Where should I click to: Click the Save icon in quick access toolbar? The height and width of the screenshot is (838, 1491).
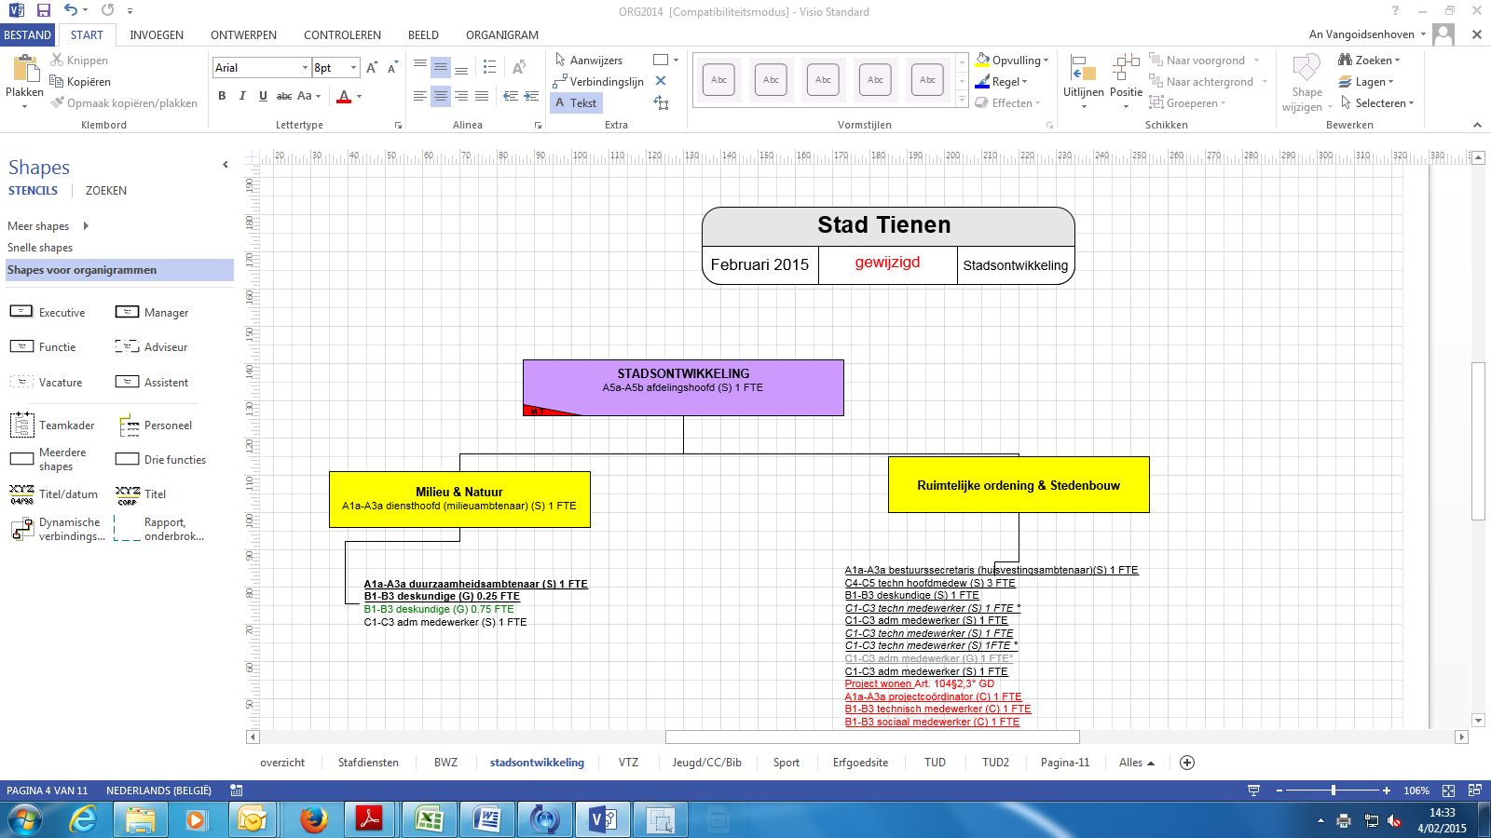43,10
